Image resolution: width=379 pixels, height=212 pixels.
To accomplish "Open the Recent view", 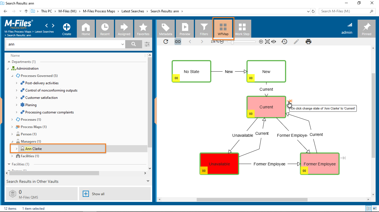I will coord(105,29).
